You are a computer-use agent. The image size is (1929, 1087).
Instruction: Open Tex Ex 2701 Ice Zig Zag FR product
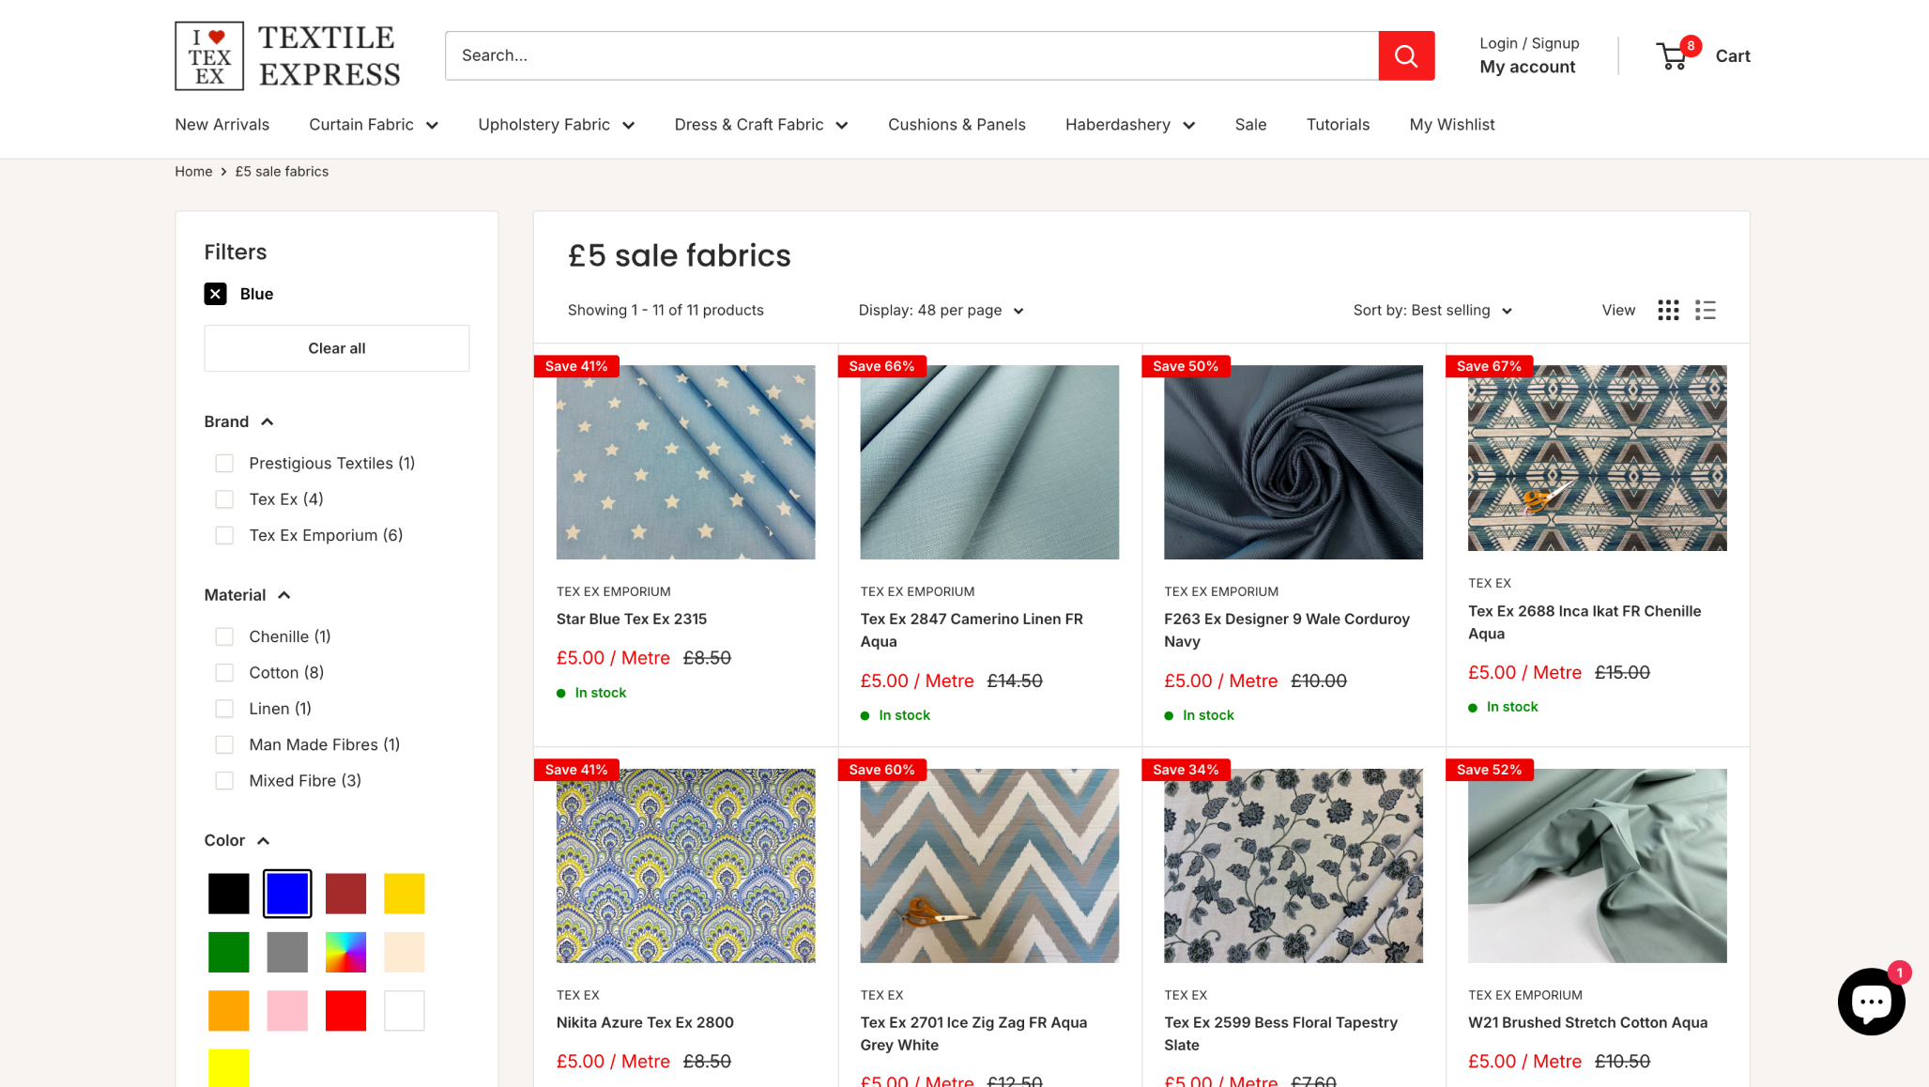tap(973, 1034)
